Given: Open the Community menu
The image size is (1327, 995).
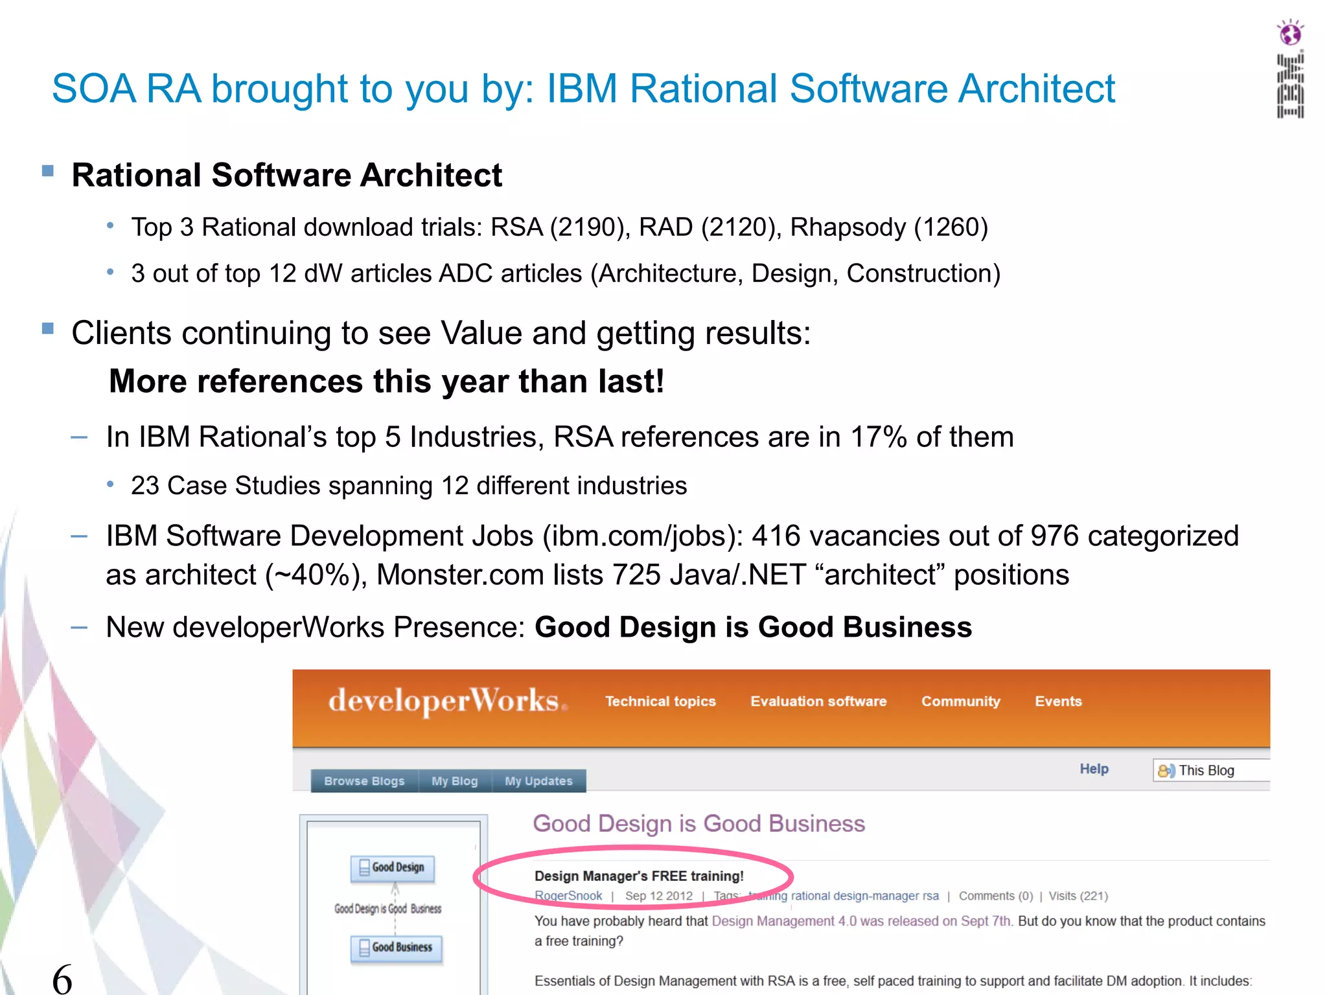Looking at the screenshot, I should pyautogui.click(x=961, y=702).
